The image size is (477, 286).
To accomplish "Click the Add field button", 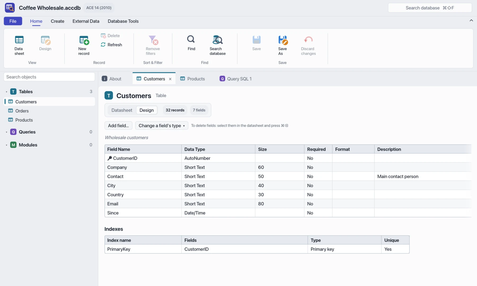I will 118,126.
